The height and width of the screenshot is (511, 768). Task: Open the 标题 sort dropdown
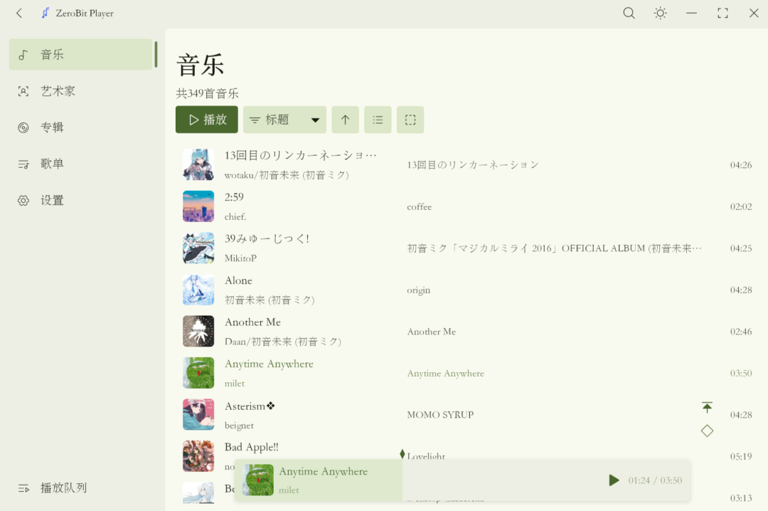pyautogui.click(x=284, y=120)
